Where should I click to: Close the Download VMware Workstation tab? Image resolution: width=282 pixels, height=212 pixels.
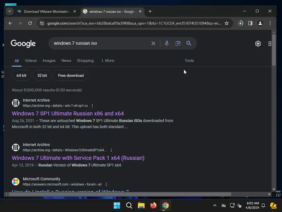[75, 11]
